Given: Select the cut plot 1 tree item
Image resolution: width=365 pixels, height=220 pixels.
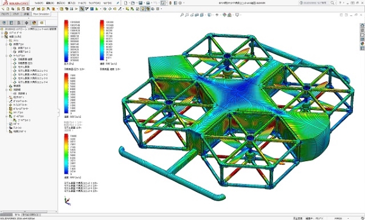Looking at the screenshot, I should point(24,48).
